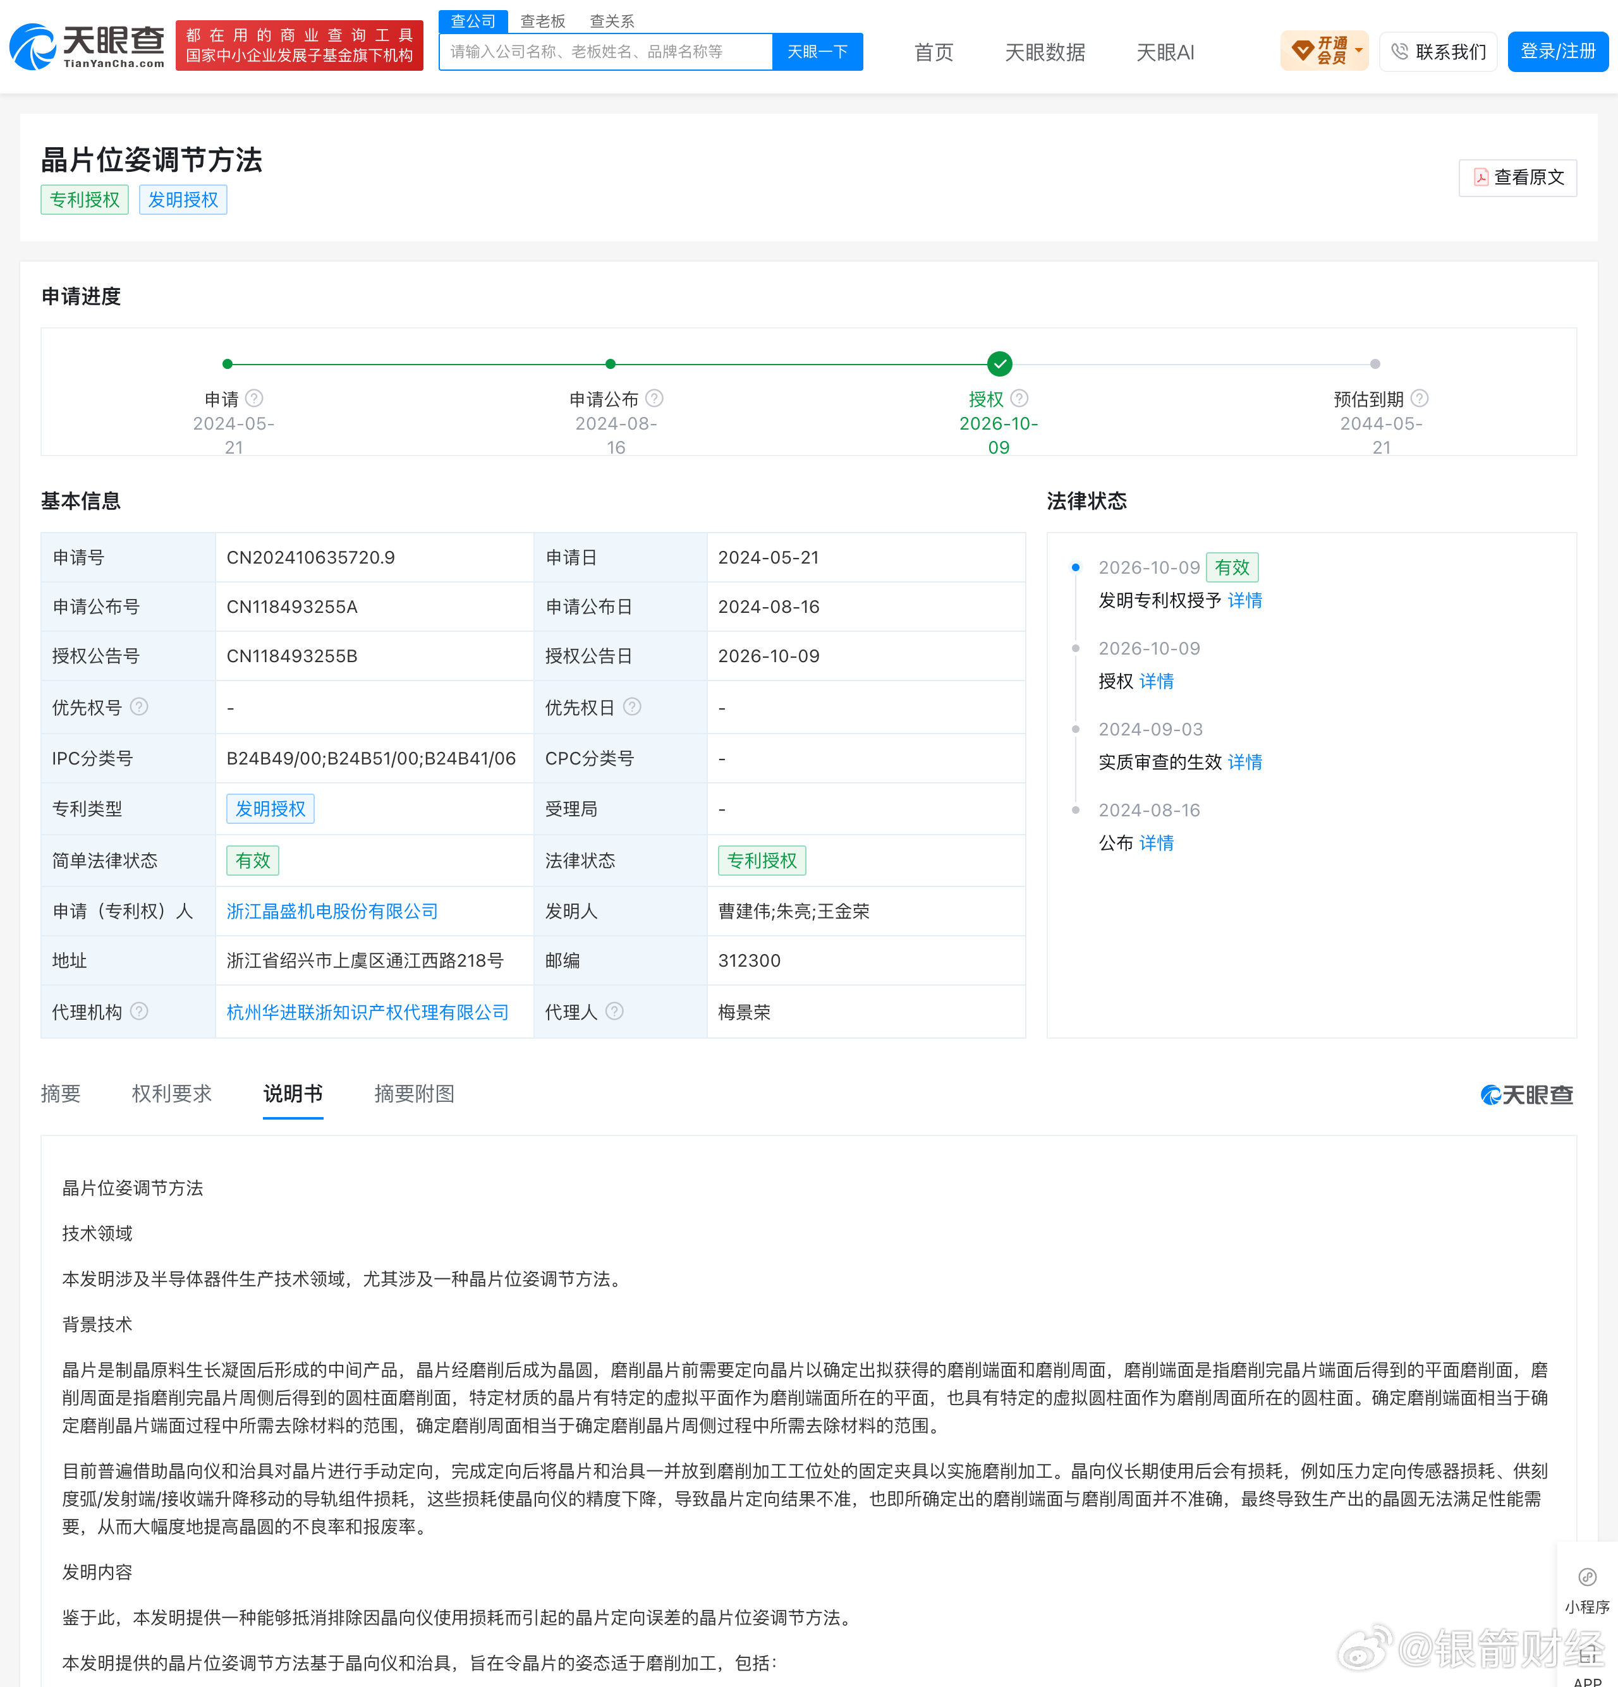Switch to 查公司 search tab

point(473,21)
